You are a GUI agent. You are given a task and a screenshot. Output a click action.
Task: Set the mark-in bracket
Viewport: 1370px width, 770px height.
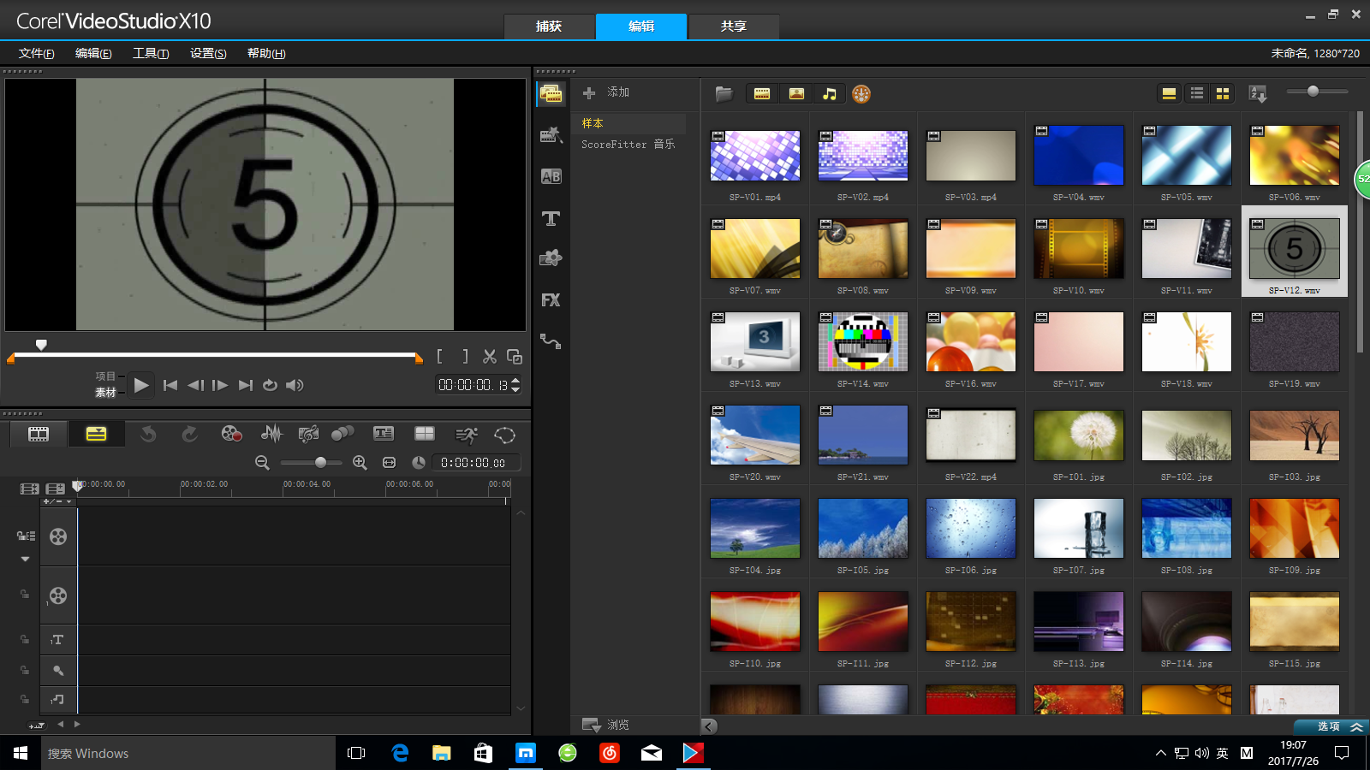tap(440, 356)
